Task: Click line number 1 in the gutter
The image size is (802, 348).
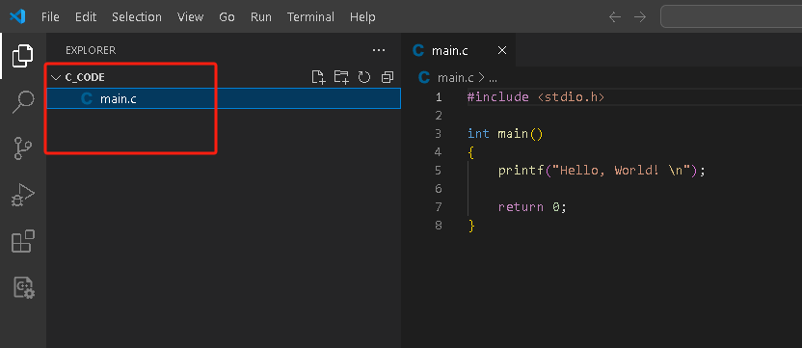Action: [439, 96]
